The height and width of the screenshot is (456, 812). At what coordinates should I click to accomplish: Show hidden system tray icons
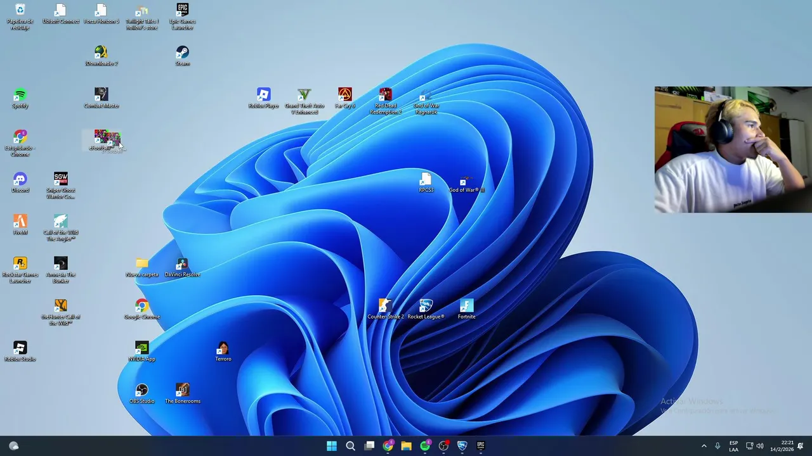pyautogui.click(x=704, y=446)
